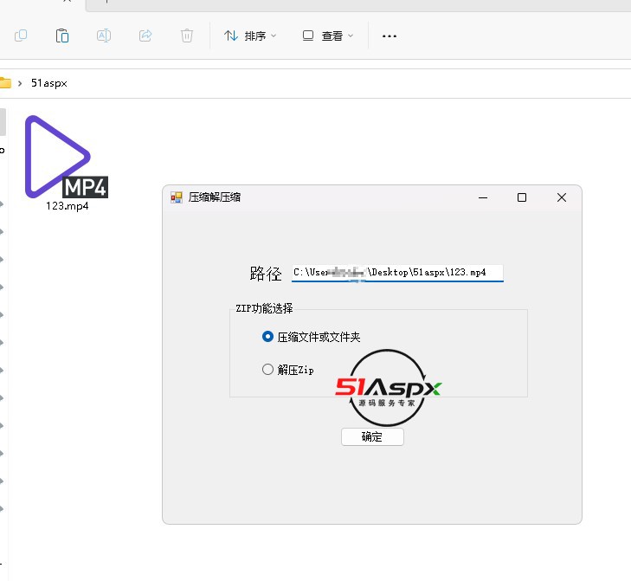Click the Paste icon in Explorer toolbar
Viewport: 631px width, 581px height.
(62, 36)
